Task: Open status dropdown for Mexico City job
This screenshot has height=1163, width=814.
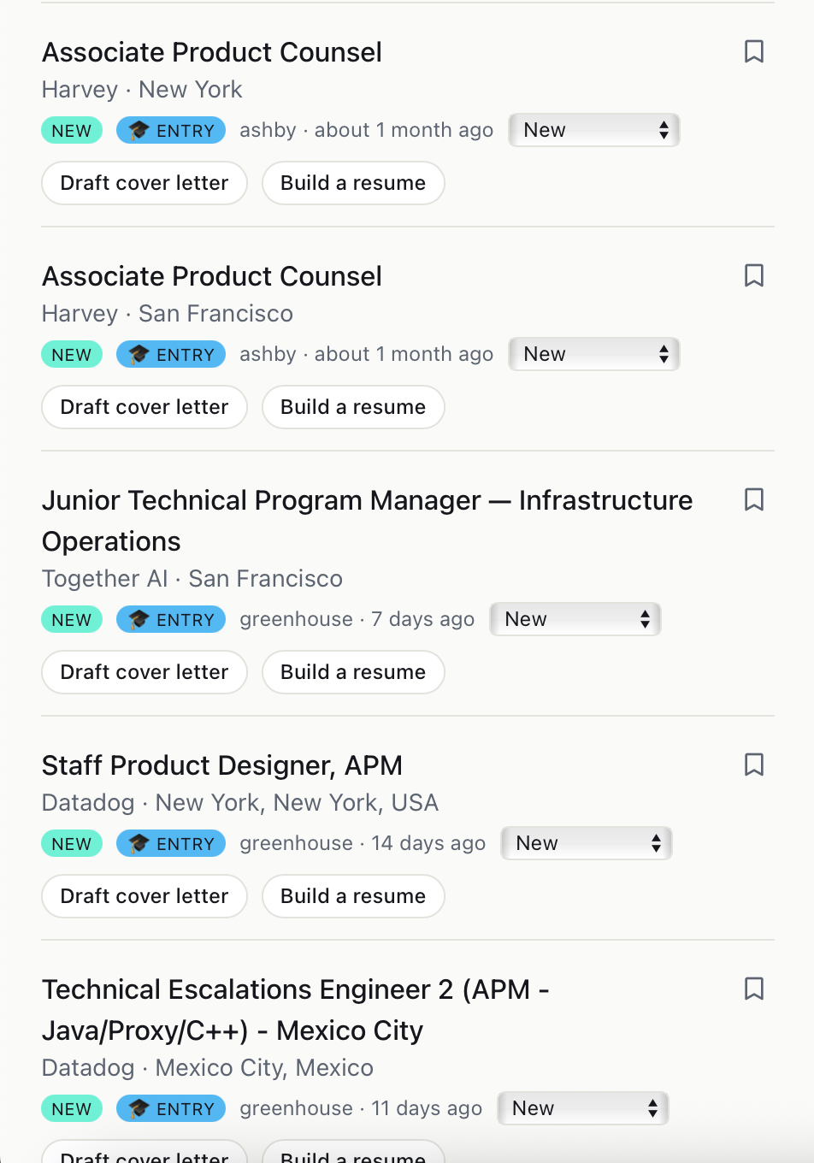Action: click(x=583, y=1108)
